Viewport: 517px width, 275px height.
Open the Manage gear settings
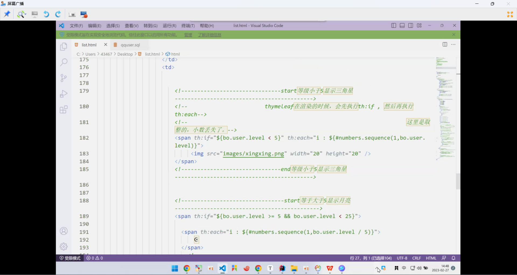coord(64,246)
